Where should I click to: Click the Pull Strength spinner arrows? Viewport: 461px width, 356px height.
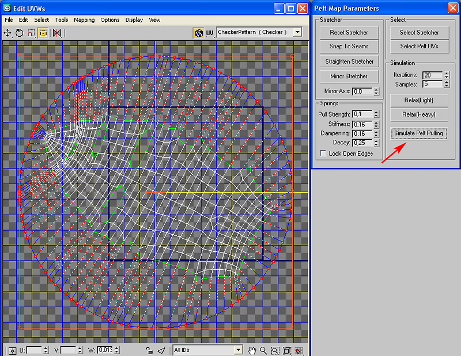(x=376, y=114)
